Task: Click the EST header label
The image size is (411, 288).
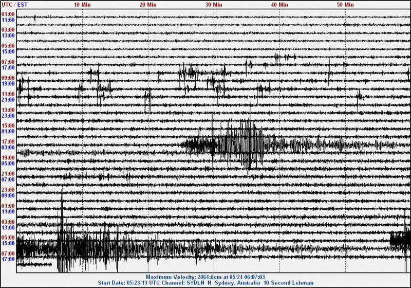Action: [x=22, y=5]
